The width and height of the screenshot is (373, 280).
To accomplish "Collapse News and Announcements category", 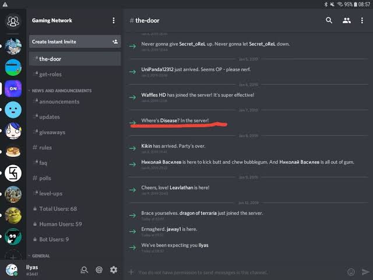I will [61, 90].
